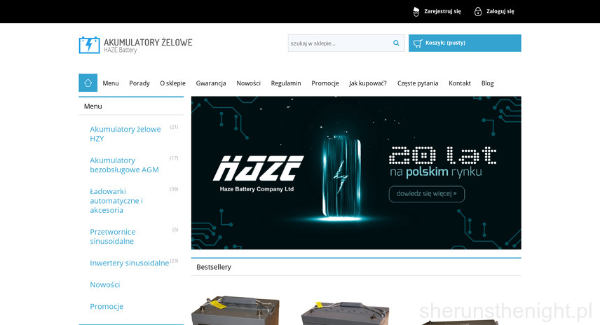Open Częste pytania navigation item

point(418,83)
